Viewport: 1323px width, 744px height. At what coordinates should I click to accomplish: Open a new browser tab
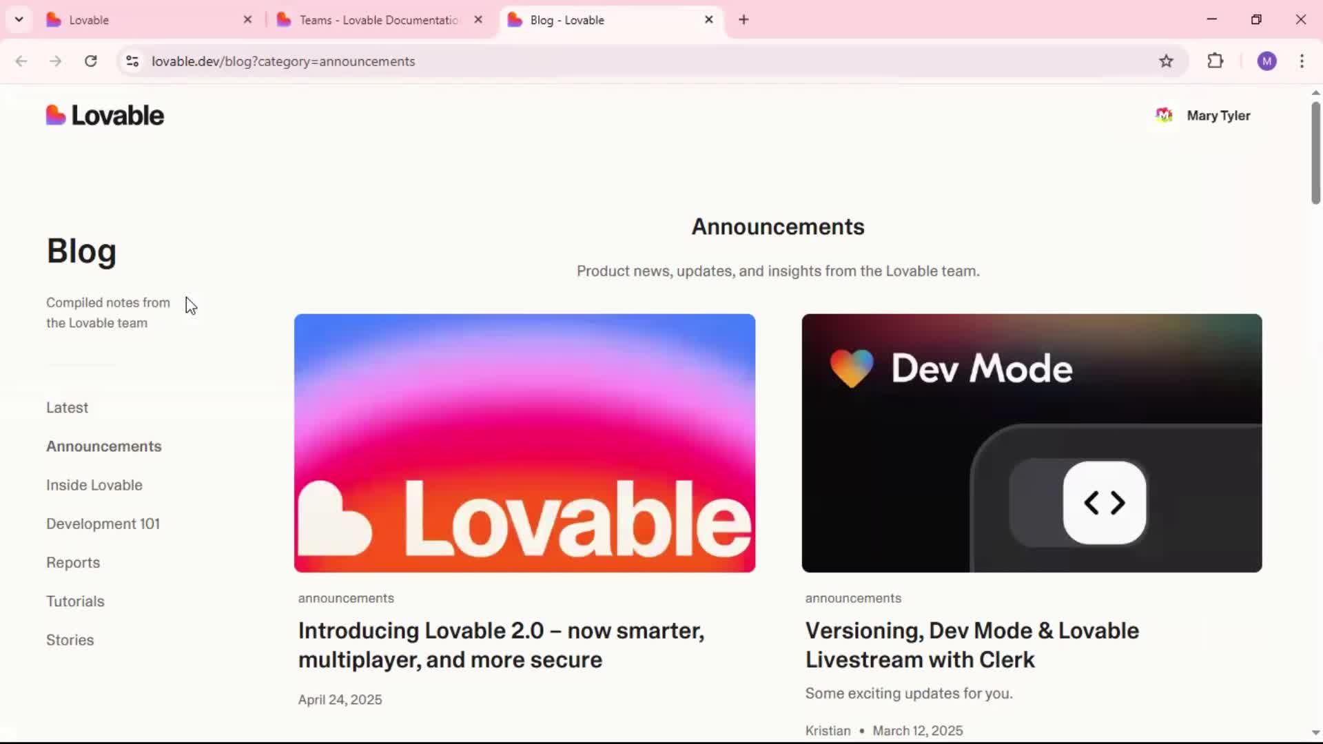(743, 20)
